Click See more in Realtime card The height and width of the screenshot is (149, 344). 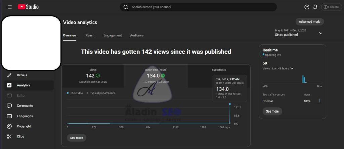[272, 111]
